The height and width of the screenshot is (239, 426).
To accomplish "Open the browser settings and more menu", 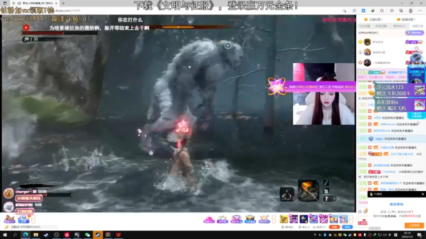I will (x=420, y=11).
